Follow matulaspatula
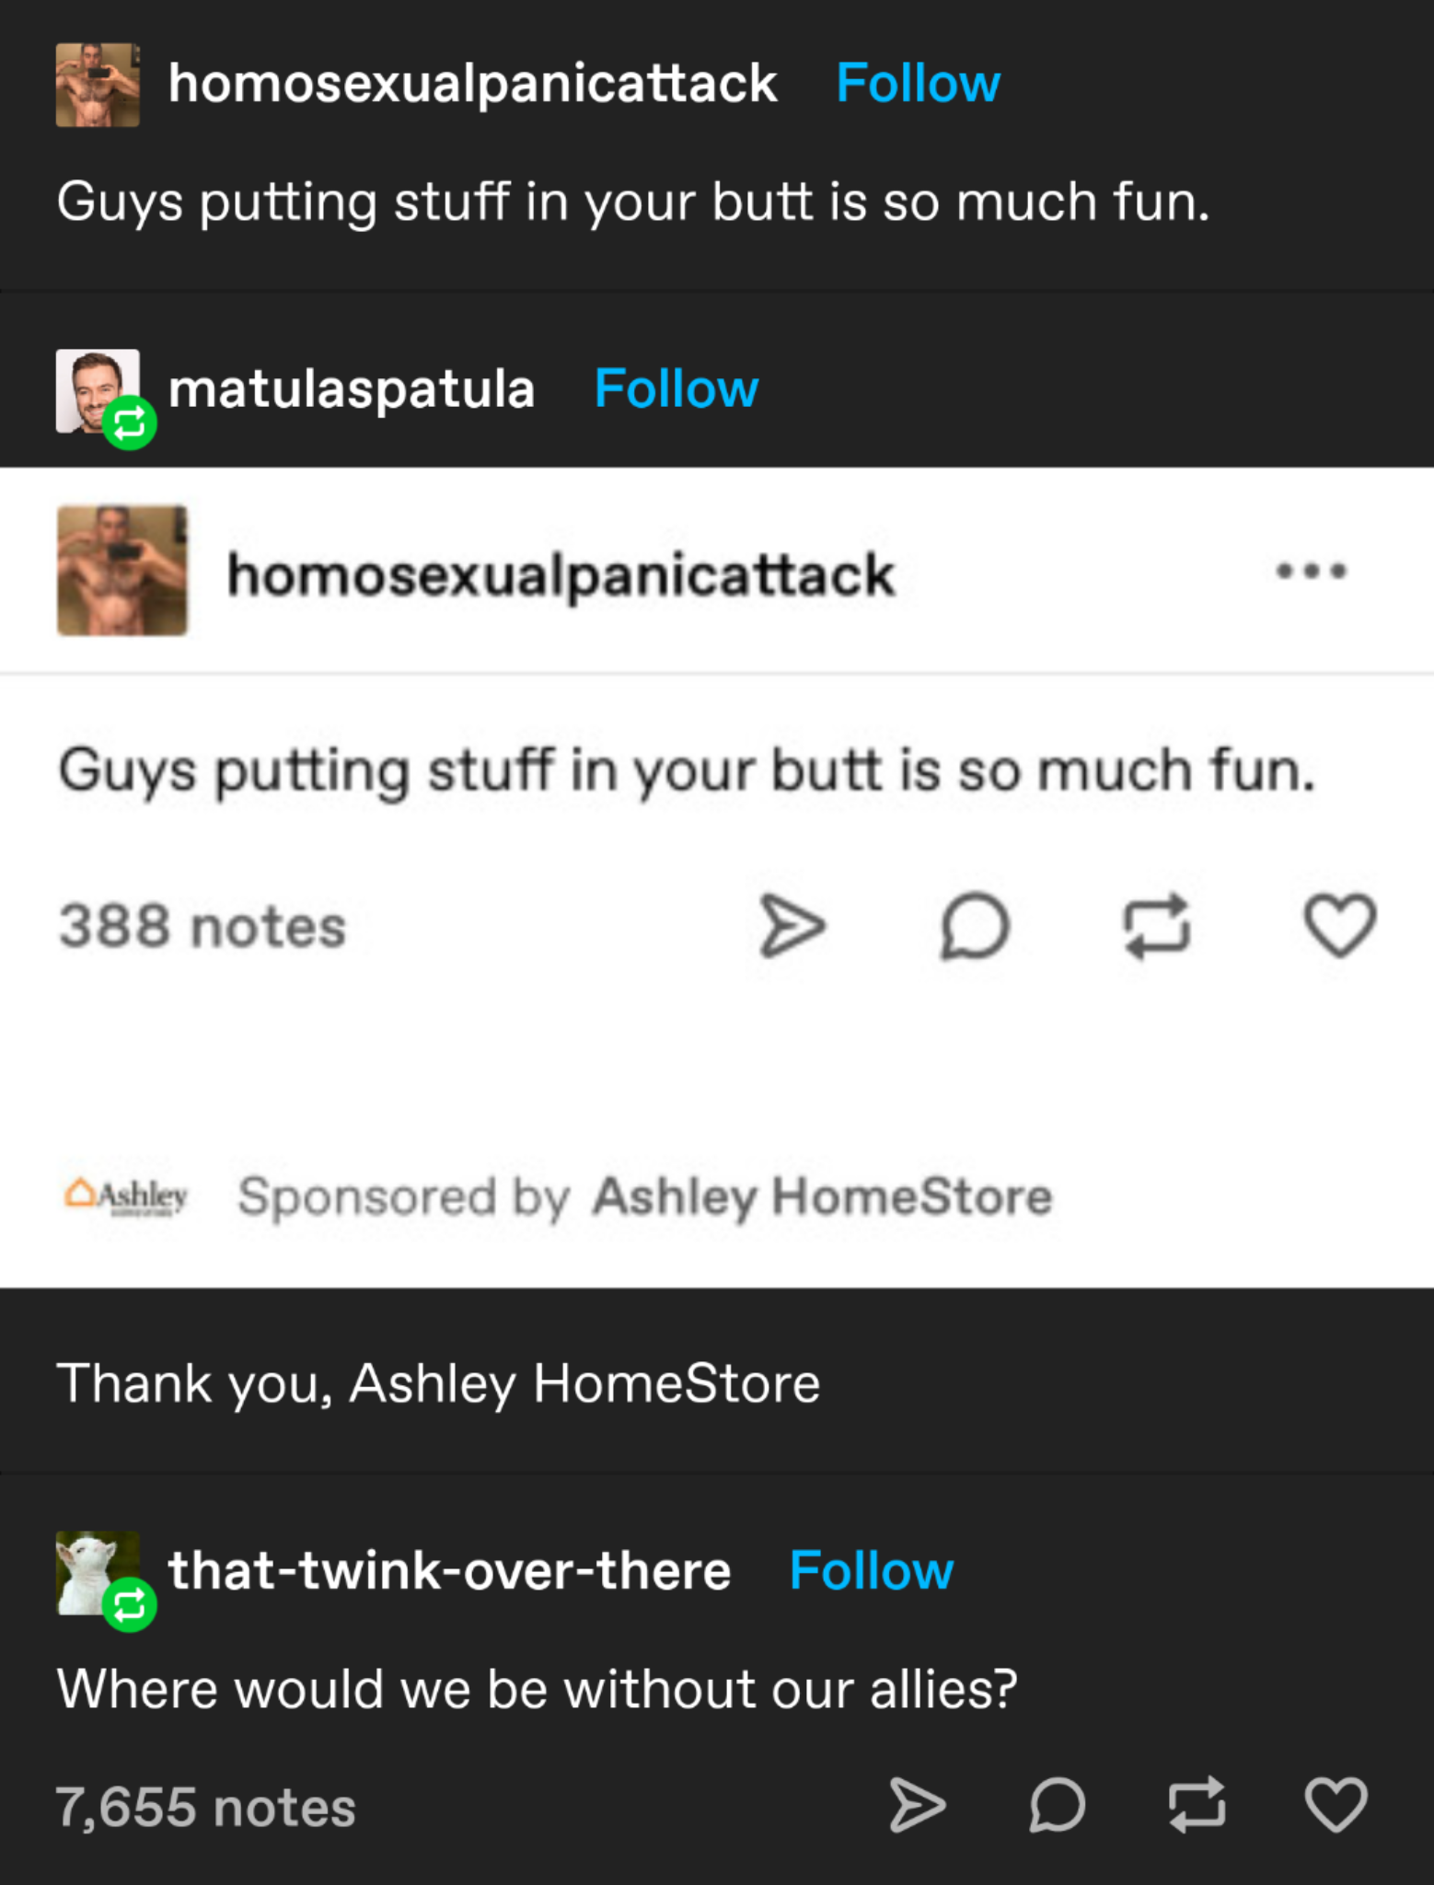The height and width of the screenshot is (1885, 1434). pyautogui.click(x=677, y=388)
